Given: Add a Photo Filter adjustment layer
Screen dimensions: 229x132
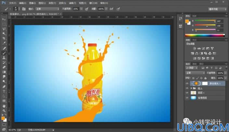Looking at the screenshot, I should pyautogui.click(x=206, y=53).
